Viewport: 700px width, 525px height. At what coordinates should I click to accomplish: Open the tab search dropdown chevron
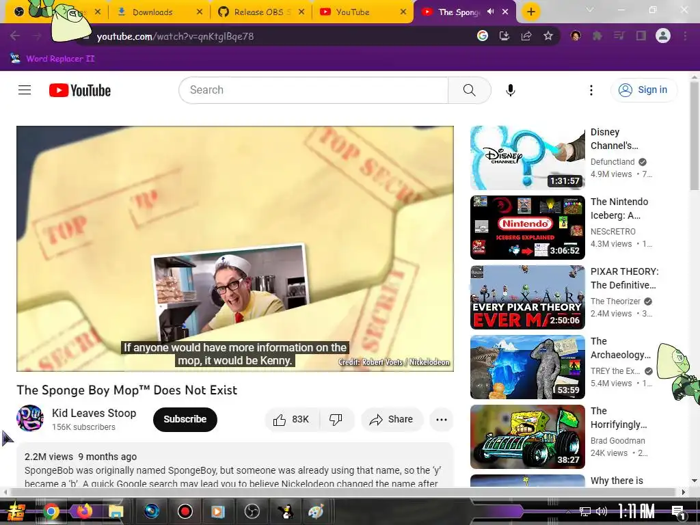tap(590, 10)
